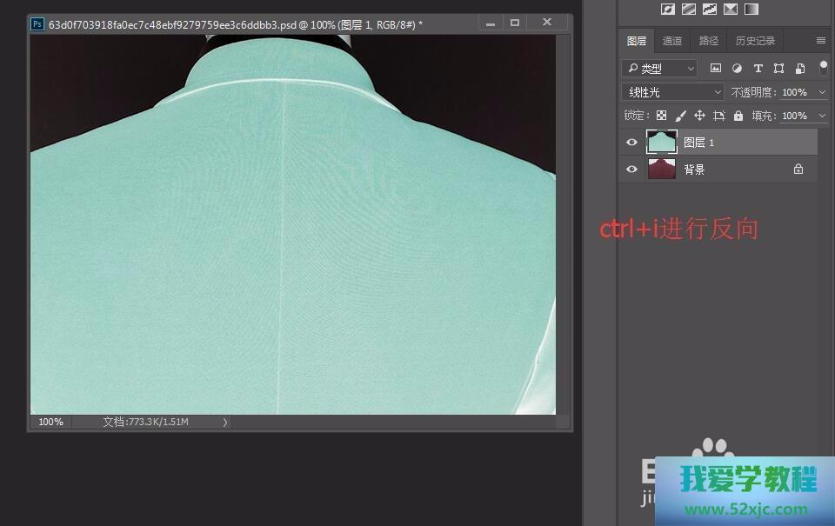Open the Layers panel options menu
The height and width of the screenshot is (526, 835).
click(x=820, y=41)
